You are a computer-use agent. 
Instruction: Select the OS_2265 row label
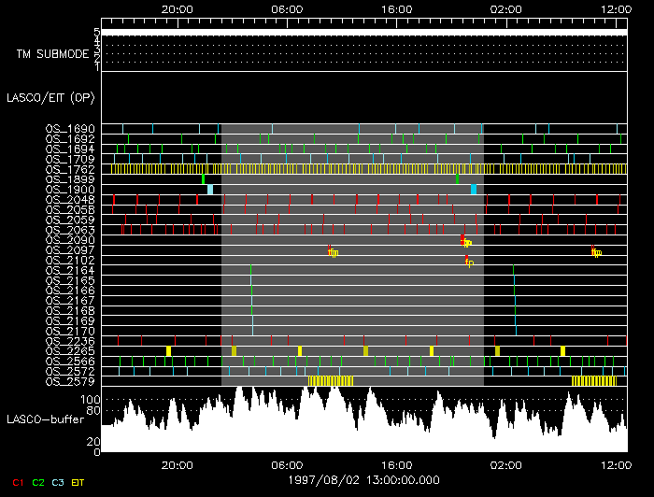click(70, 351)
